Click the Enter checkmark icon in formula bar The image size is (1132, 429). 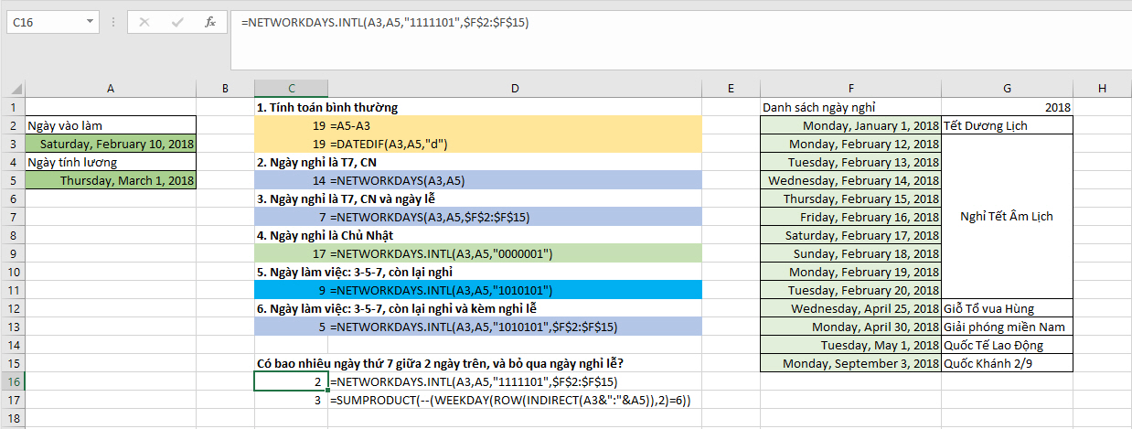176,22
